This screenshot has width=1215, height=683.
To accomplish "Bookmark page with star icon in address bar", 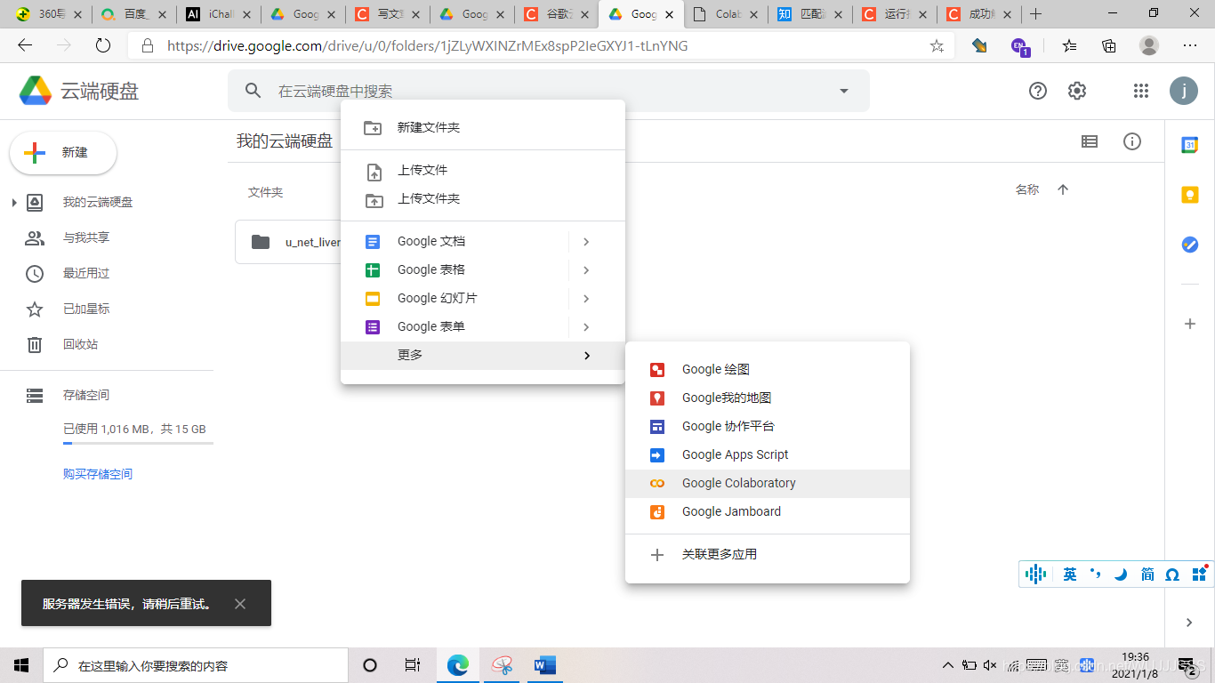I will pos(937,45).
